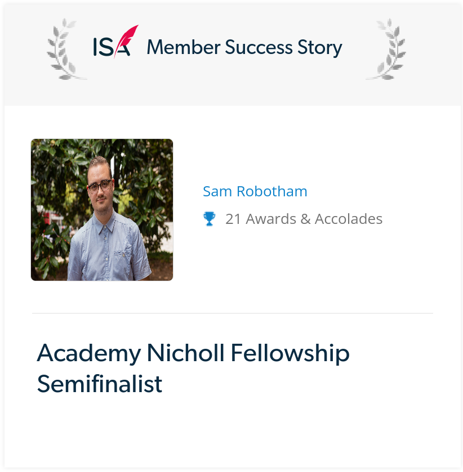The height and width of the screenshot is (472, 463).
Task: Select Sam Robotham's profile photo
Action: [x=102, y=210]
